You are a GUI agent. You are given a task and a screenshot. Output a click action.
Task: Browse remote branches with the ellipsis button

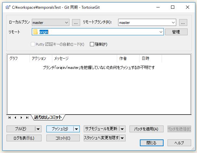[183, 23]
